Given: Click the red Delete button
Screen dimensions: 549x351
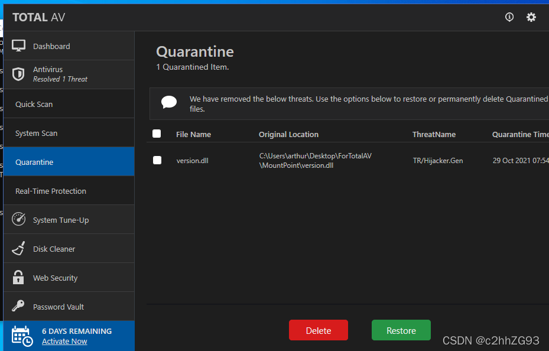Looking at the screenshot, I should point(319,330).
